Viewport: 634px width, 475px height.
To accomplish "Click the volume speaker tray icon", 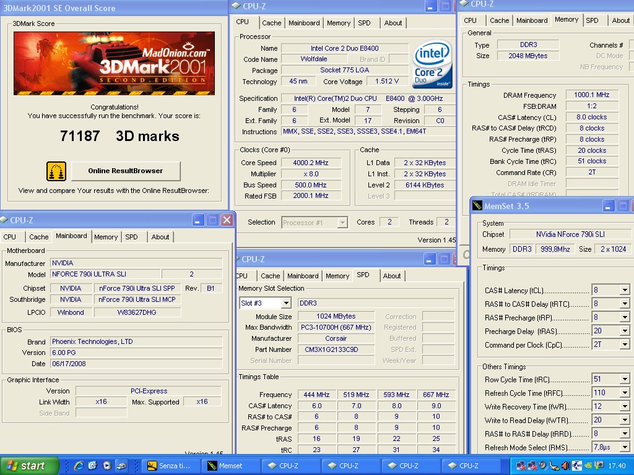I will coord(565,466).
